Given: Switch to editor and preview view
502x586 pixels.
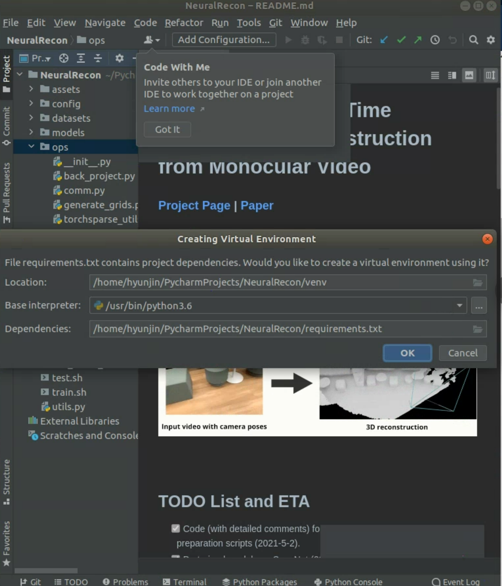Looking at the screenshot, I should 452,75.
